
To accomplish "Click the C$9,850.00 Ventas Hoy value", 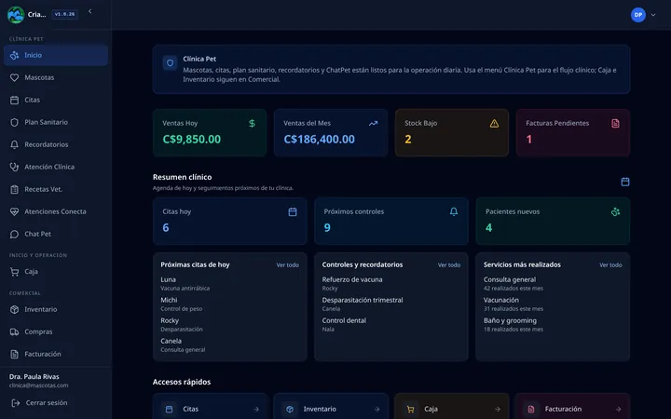I will 192,140.
